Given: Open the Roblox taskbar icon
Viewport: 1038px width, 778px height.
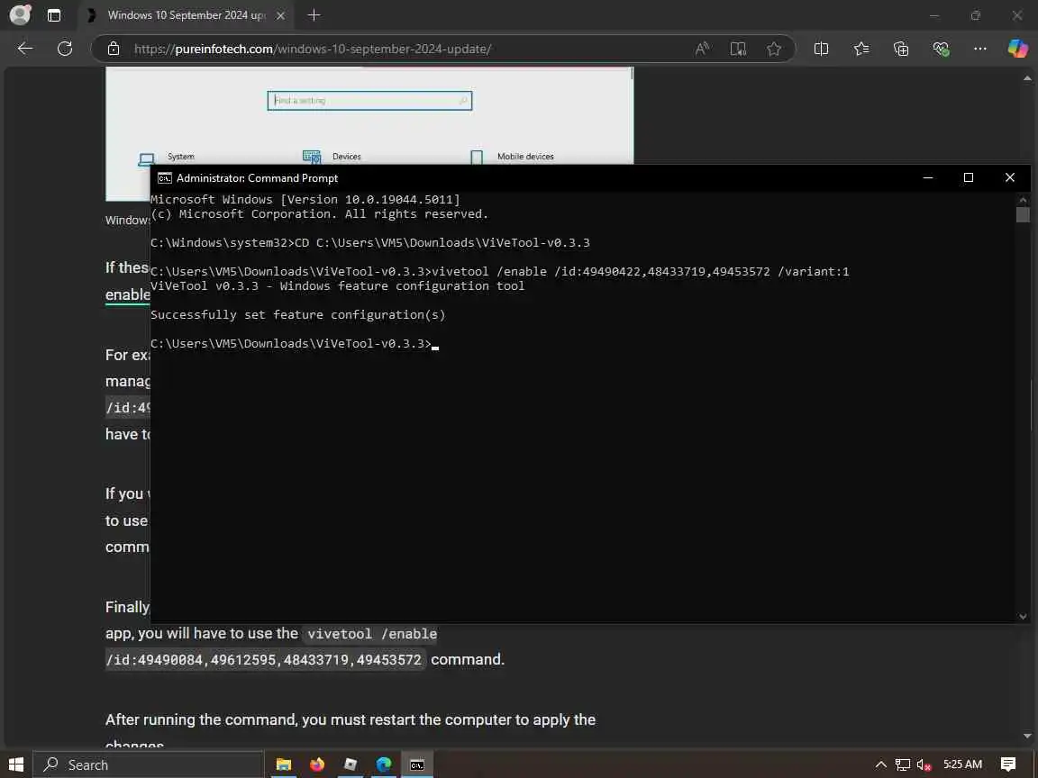Looking at the screenshot, I should [x=351, y=764].
